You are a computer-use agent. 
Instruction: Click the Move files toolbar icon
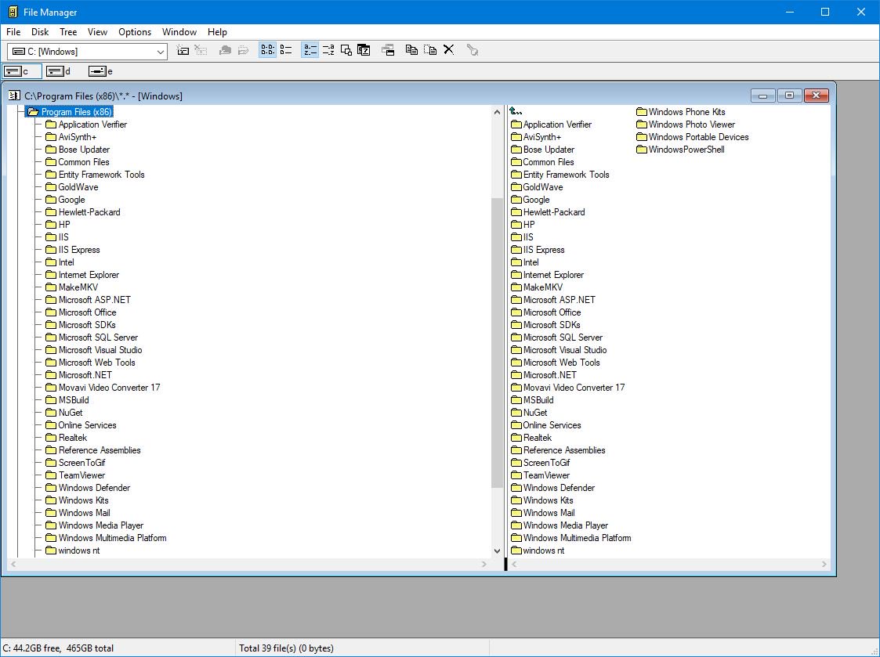point(430,50)
